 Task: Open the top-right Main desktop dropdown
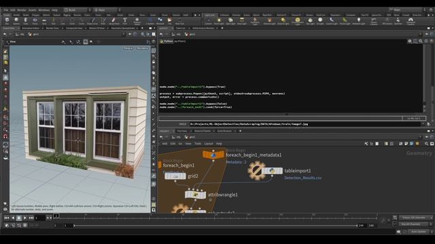tap(406, 10)
